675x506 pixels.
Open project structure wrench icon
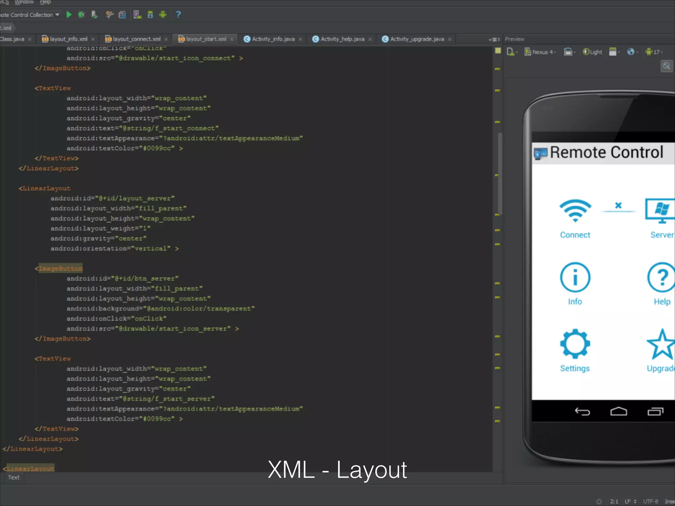pyautogui.click(x=109, y=15)
